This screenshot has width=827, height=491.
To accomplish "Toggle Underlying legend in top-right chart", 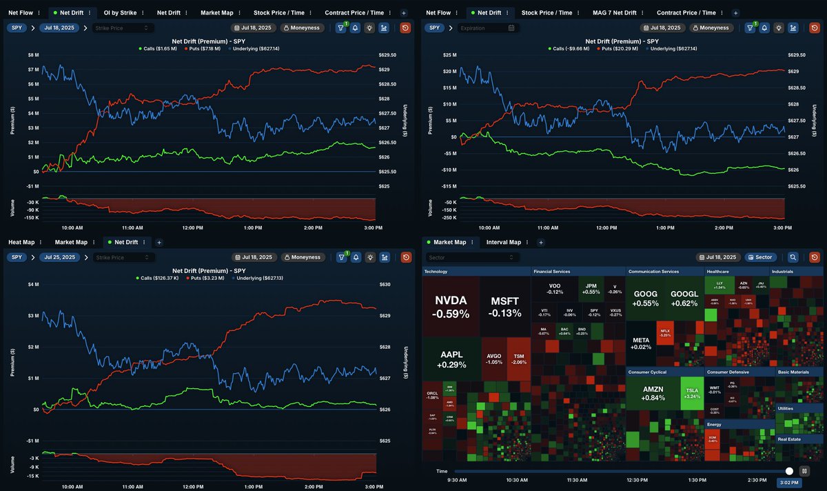I will click(x=670, y=49).
